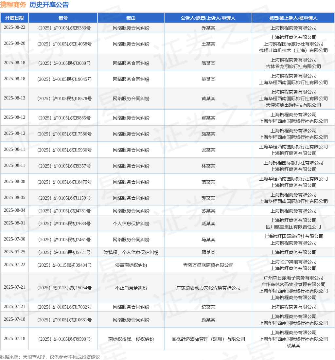
Task: Click case number 沪0115民初39404号
Action: pyautogui.click(x=64, y=266)
